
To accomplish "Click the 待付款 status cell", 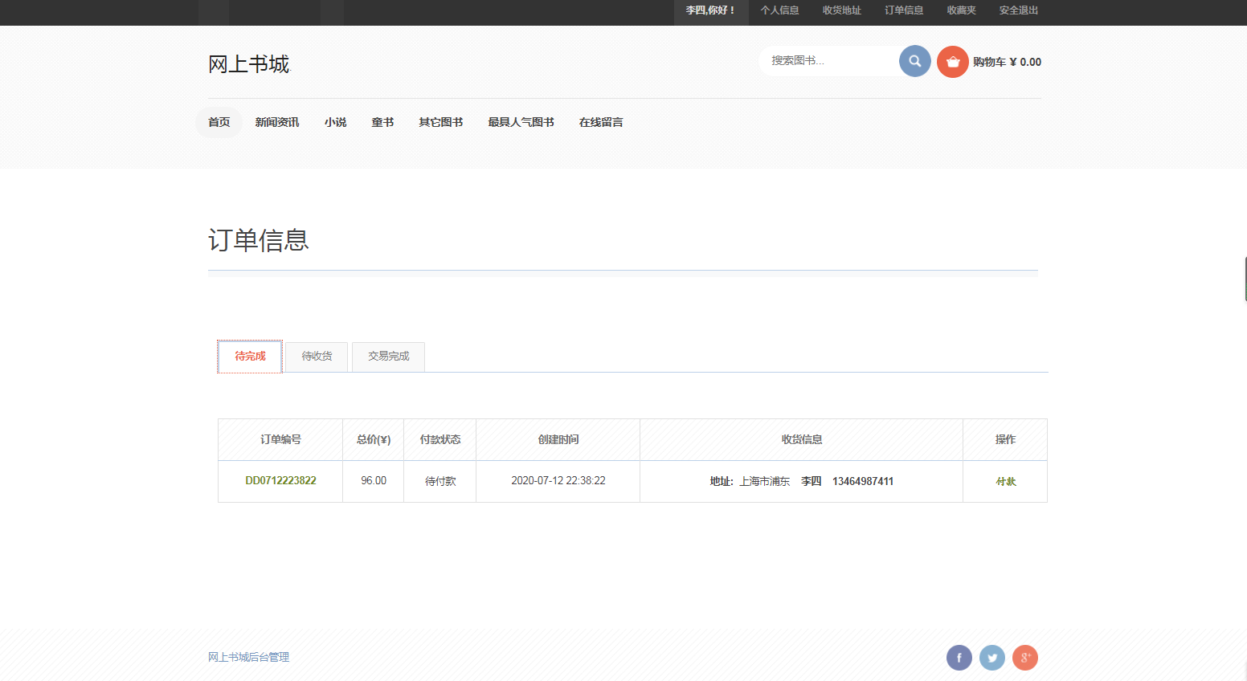I will 440,482.
